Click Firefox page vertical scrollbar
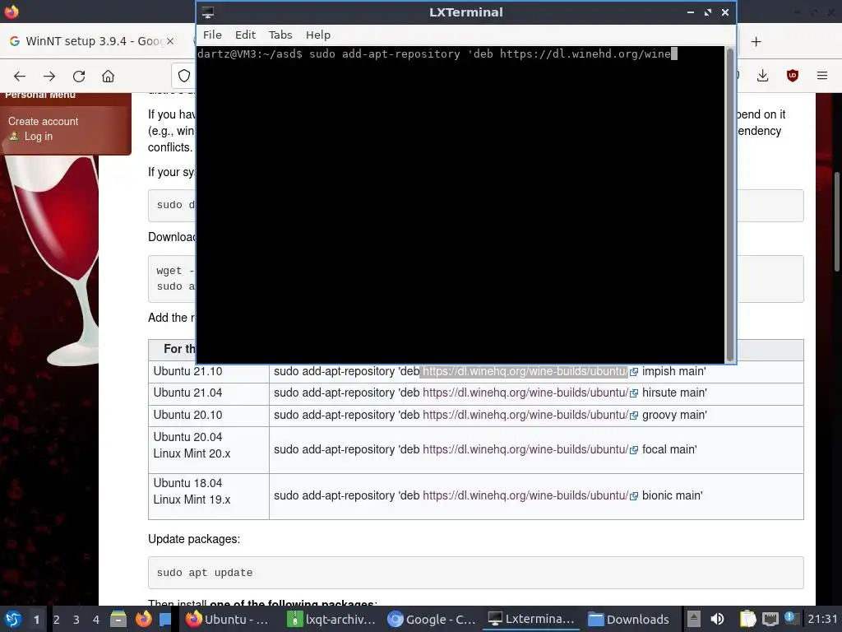Screen dimensions: 842x632 [x=836, y=222]
